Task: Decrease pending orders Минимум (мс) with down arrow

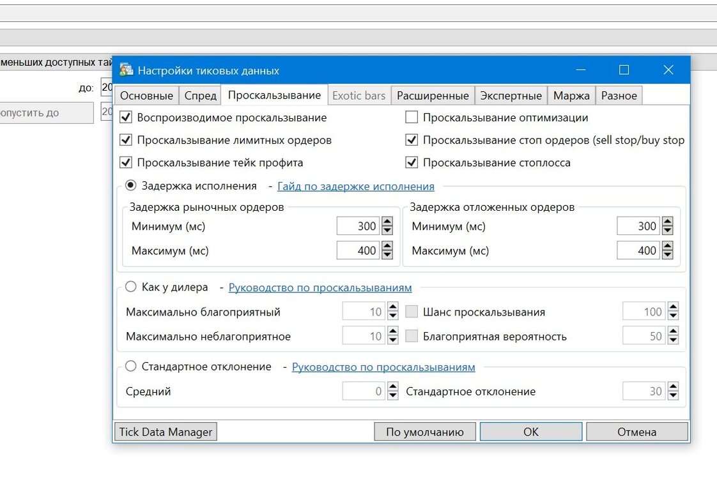Action: pos(668,231)
